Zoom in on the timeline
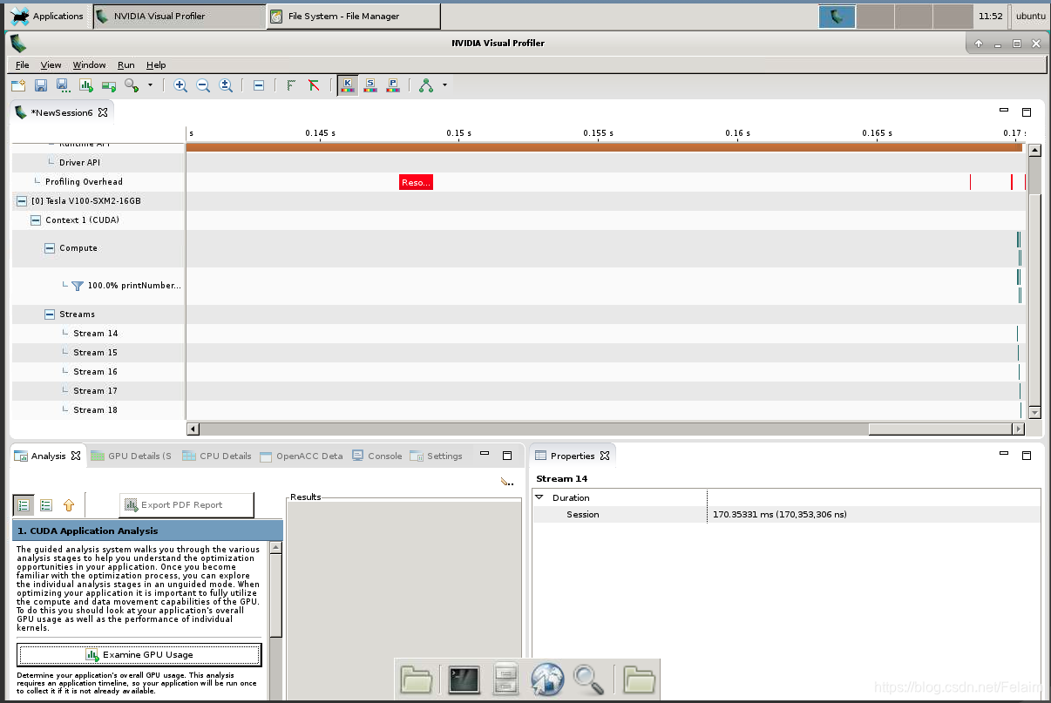 [180, 85]
